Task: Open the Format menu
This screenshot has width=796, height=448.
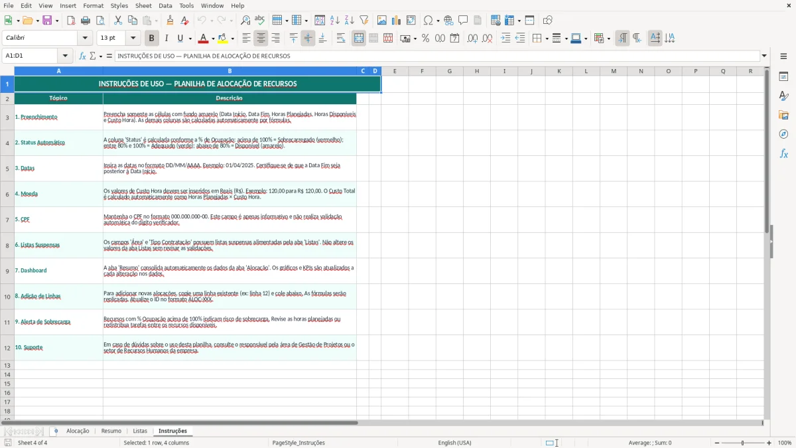Action: [x=93, y=5]
